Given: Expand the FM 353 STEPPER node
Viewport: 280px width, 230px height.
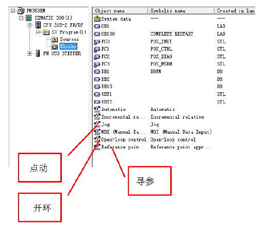Looking at the screenshot, I should tap(29, 54).
